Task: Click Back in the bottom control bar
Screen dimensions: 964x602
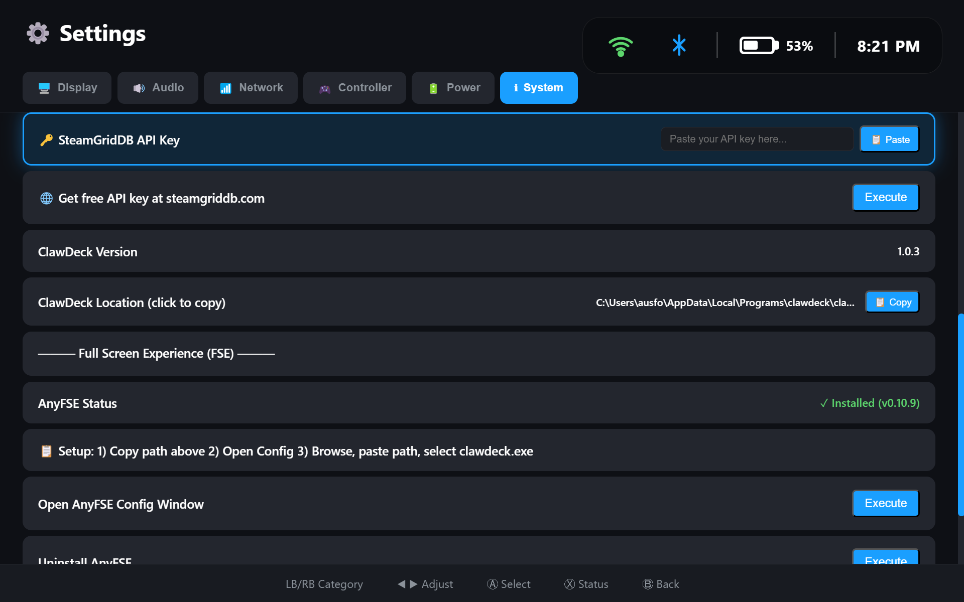Action: tap(661, 584)
